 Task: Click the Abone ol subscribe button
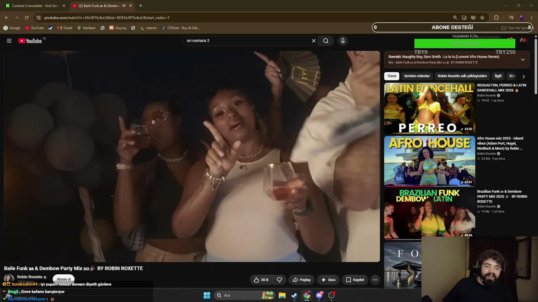click(x=64, y=279)
